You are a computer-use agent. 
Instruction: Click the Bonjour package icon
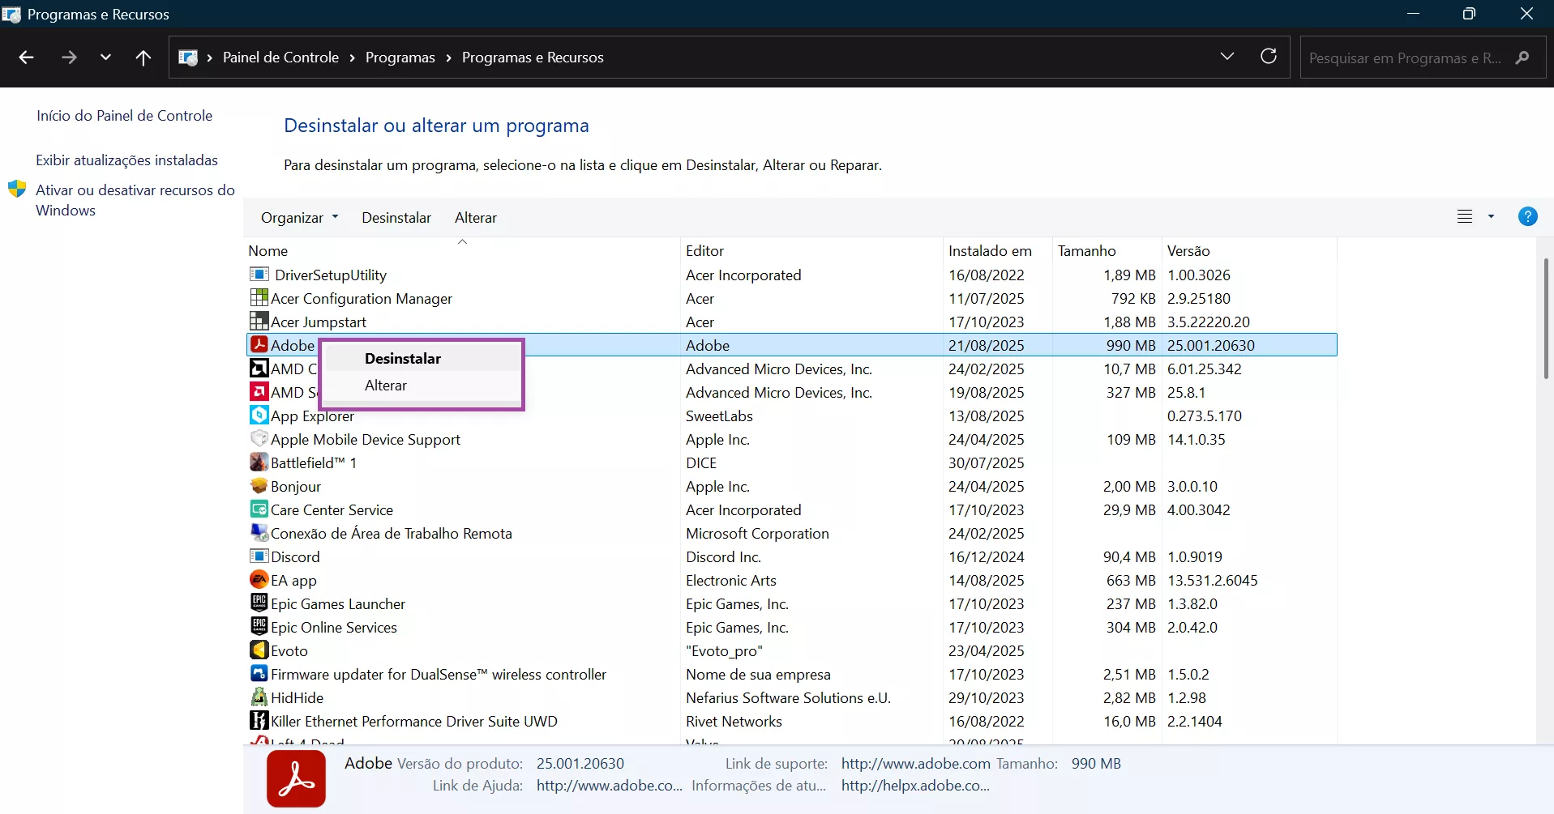pos(259,486)
